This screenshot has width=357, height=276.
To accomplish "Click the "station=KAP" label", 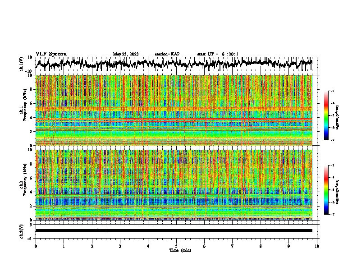I will click(x=167, y=54).
